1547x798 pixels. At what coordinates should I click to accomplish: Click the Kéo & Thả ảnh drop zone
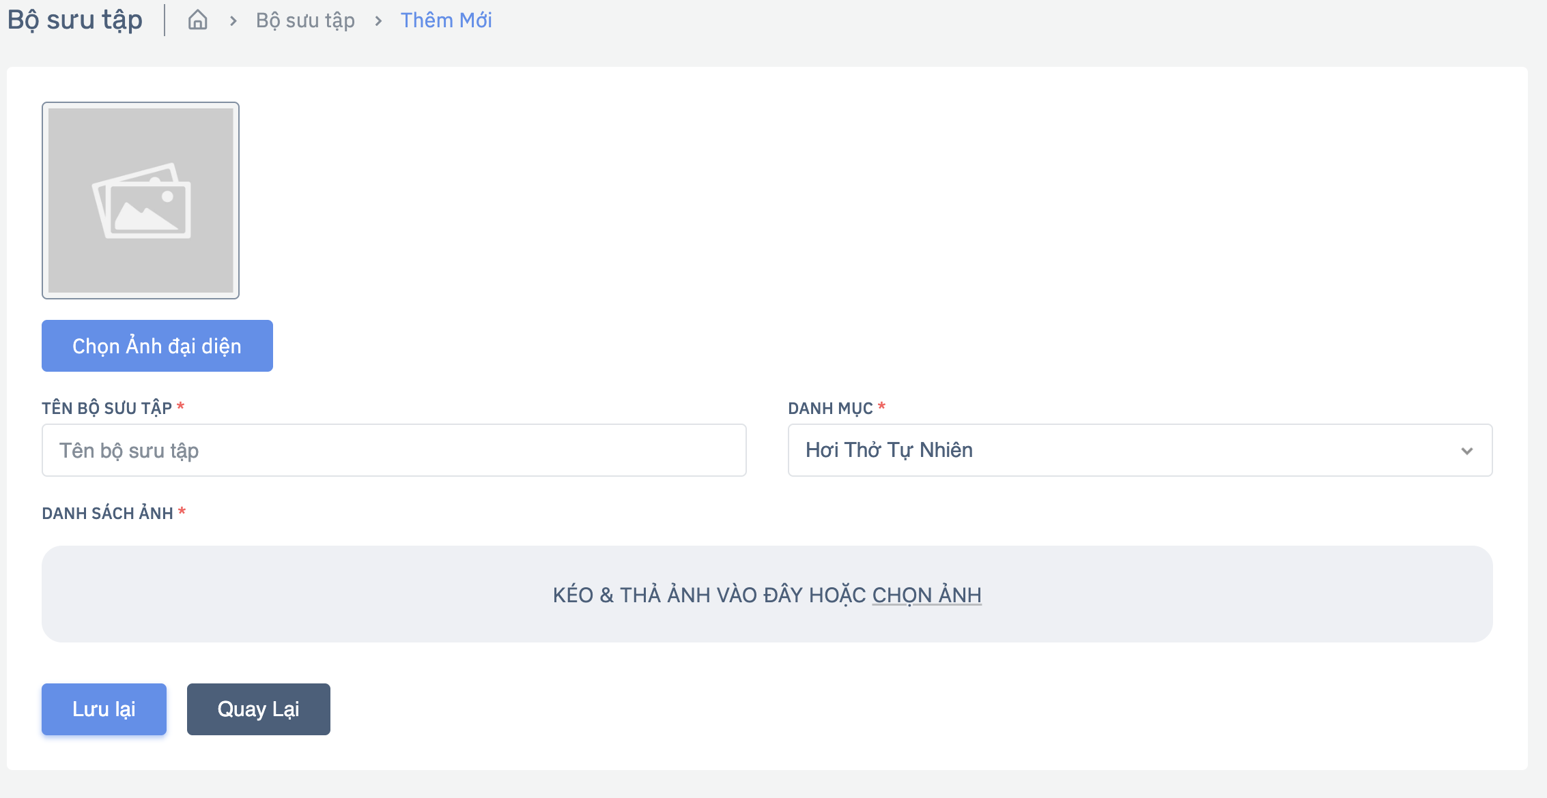click(x=767, y=594)
